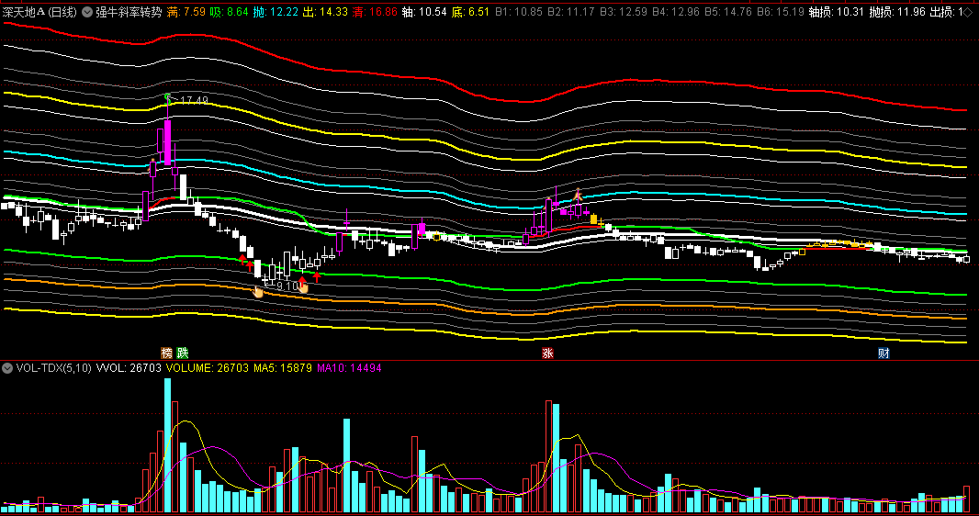Image resolution: width=979 pixels, height=516 pixels.
Task: Select the indicator name 强牛斜率转势
Action: point(129,11)
